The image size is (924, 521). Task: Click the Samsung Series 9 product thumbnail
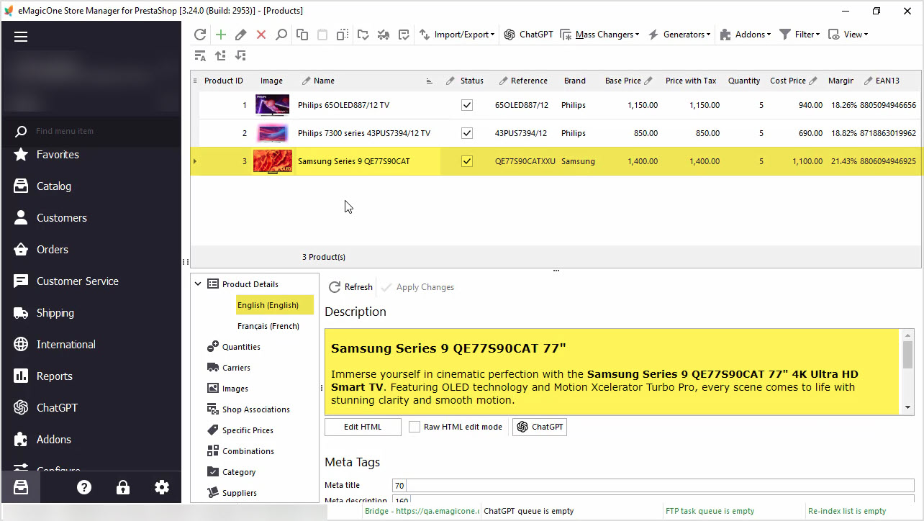pos(273,161)
